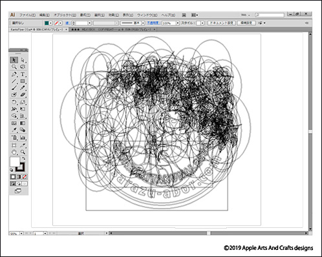Select the Direct Selection tool
Viewport: 322px width, 257px height.
pos(23,60)
